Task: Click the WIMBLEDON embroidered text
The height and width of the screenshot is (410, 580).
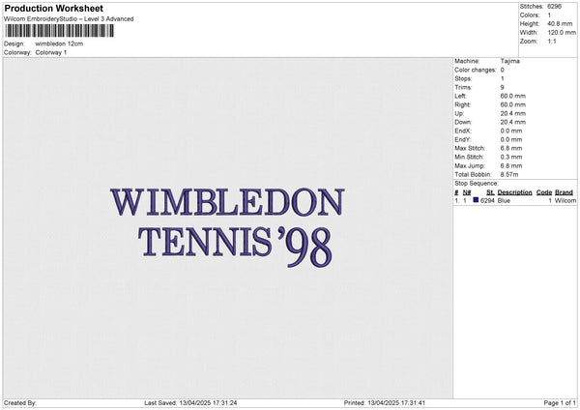Action: point(227,202)
